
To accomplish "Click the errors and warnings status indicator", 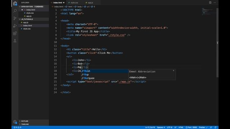I will 18,128.
